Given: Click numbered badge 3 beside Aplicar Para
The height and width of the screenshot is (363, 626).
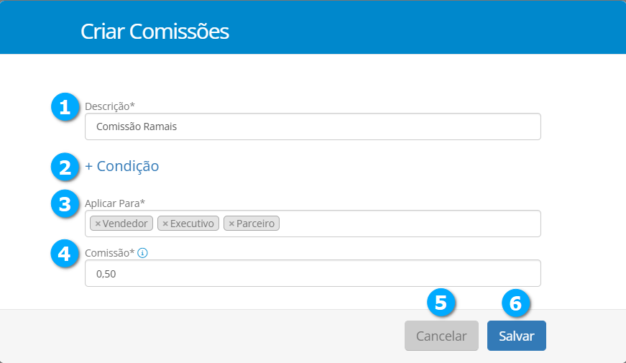Looking at the screenshot, I should pyautogui.click(x=65, y=204).
